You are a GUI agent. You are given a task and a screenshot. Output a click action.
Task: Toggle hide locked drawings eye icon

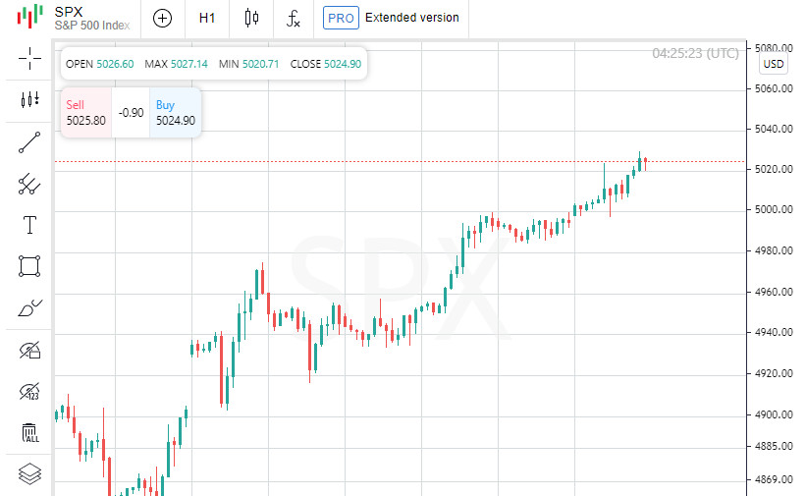tap(29, 350)
